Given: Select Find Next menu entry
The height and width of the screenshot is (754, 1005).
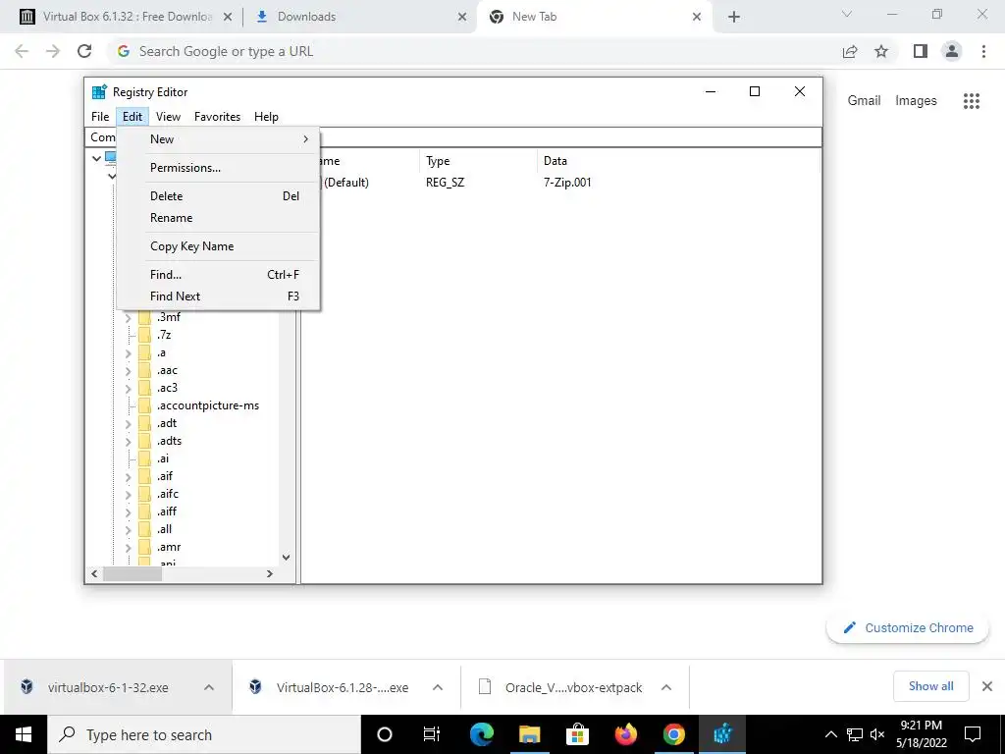Looking at the screenshot, I should click(218, 296).
